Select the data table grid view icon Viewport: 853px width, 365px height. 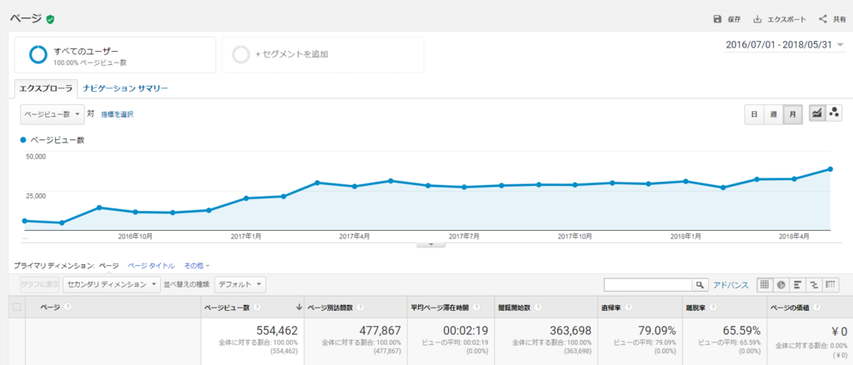click(765, 284)
